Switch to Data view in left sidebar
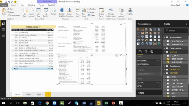Screen dimensions: 189x106 (3, 30)
